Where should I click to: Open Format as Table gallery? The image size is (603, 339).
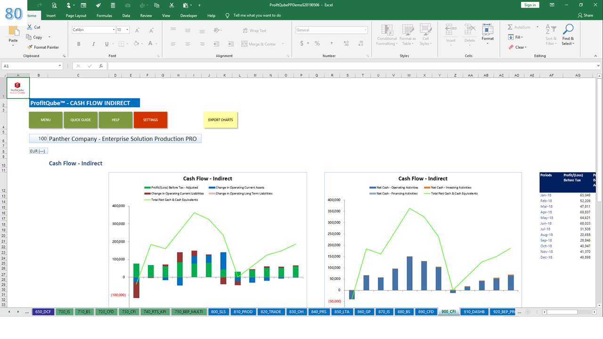[x=407, y=35]
